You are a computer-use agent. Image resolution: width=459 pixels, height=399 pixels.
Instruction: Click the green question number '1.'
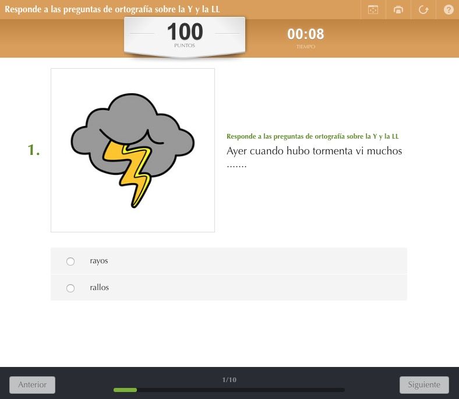pos(34,150)
